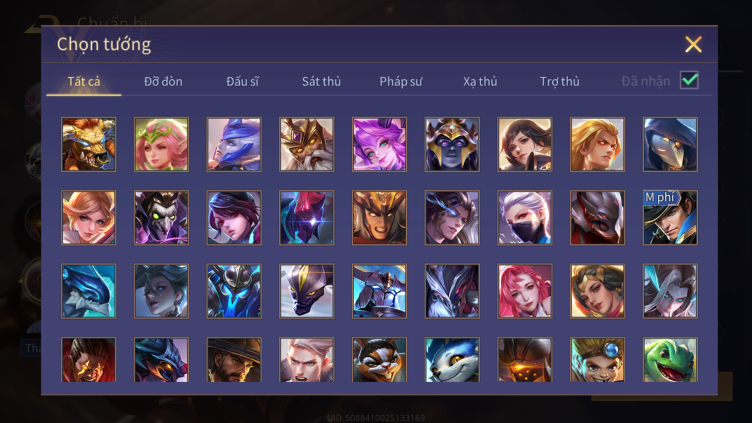Select the 'Trợ thủ' tab
The width and height of the screenshot is (752, 423).
(x=559, y=81)
